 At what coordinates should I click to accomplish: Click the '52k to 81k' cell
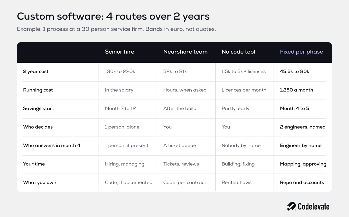pyautogui.click(x=175, y=71)
